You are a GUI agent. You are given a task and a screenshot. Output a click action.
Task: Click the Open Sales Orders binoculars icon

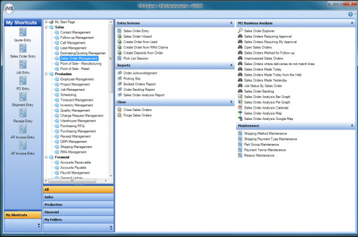pyautogui.click(x=240, y=47)
